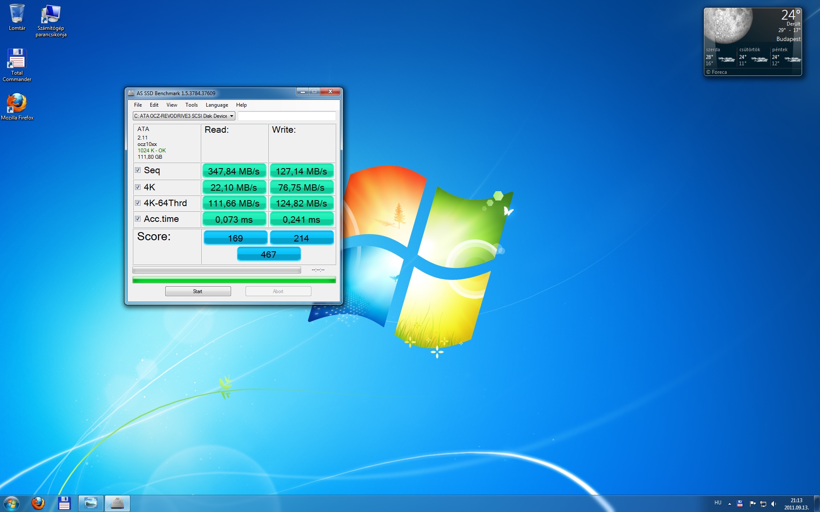Click the empty field beside drive selector

point(287,116)
